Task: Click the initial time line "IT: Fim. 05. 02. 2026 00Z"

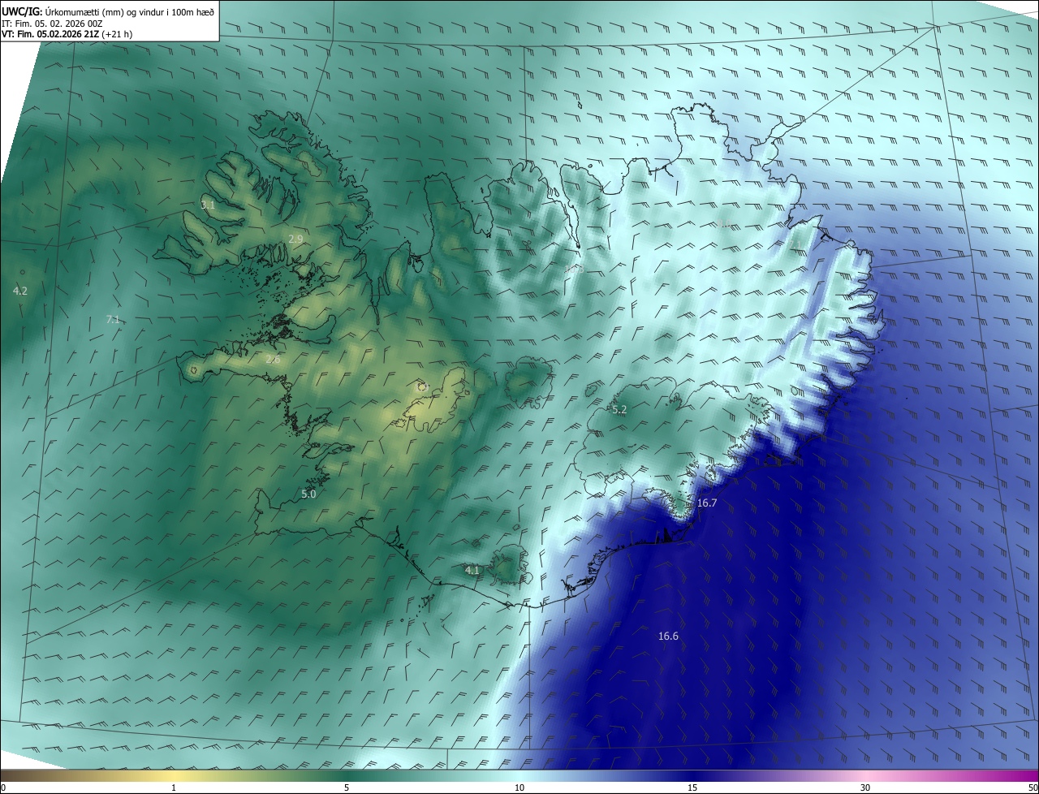Action: click(52, 24)
